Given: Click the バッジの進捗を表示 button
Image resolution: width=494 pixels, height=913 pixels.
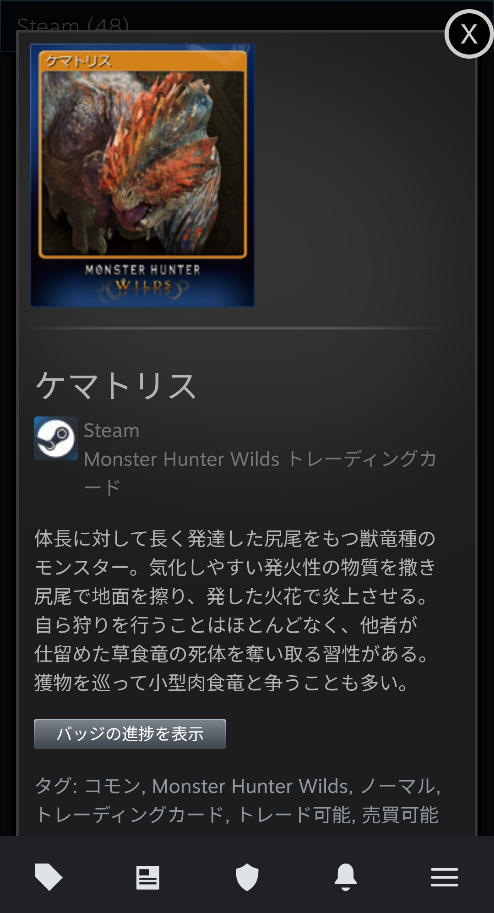Looking at the screenshot, I should (130, 734).
